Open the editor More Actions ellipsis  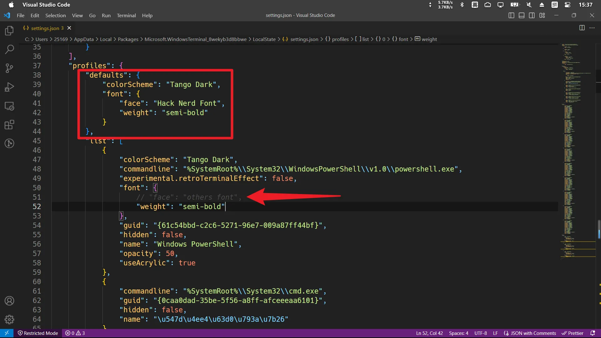[x=592, y=28]
